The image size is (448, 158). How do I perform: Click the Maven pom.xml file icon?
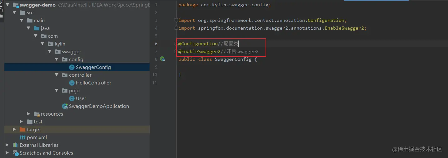tap(22, 137)
